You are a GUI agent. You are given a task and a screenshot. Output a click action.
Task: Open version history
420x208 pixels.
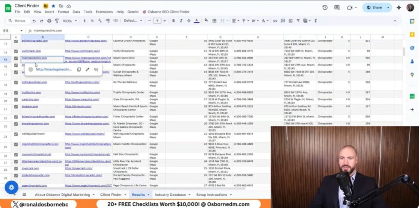[x=325, y=7]
